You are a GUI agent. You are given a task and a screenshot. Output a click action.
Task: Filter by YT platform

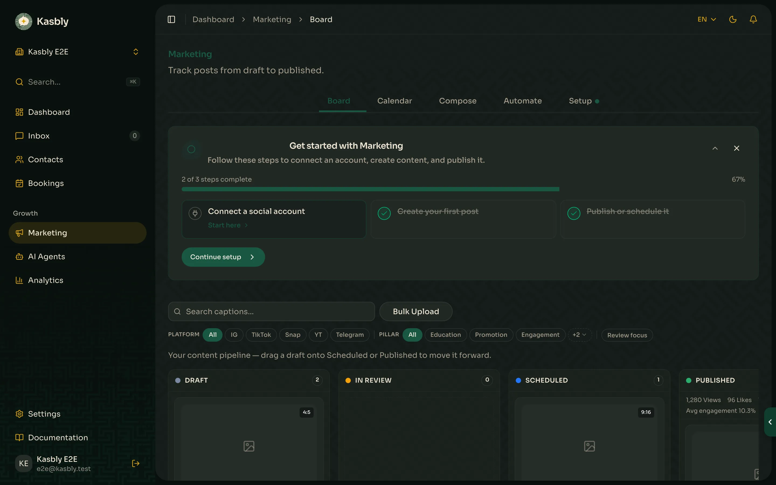tap(318, 335)
